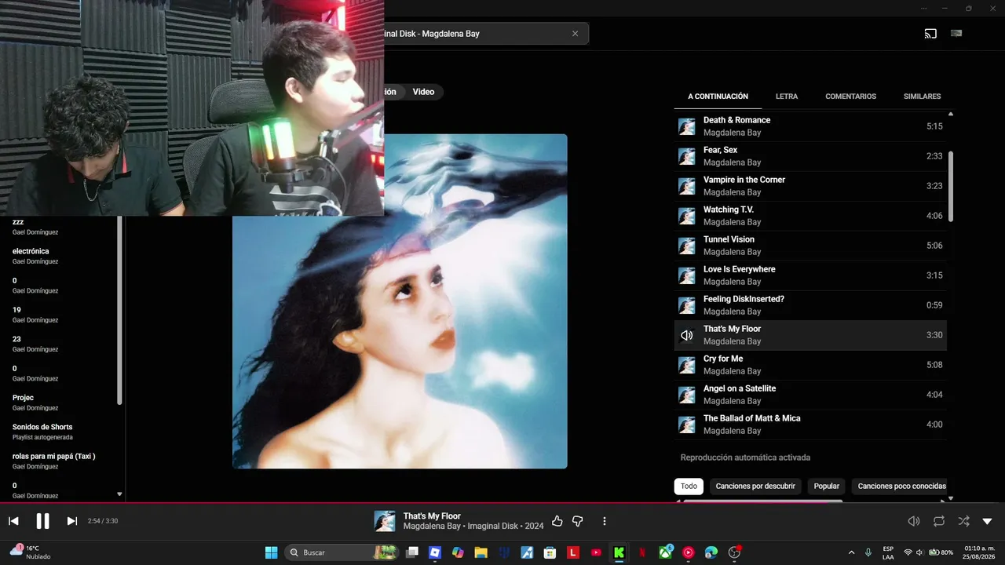Click the Death & Romance album thumbnail

(687, 126)
